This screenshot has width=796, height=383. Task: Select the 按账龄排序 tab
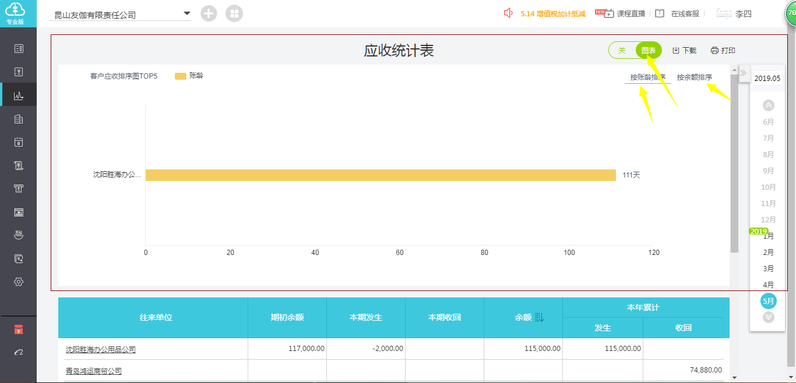click(x=648, y=77)
